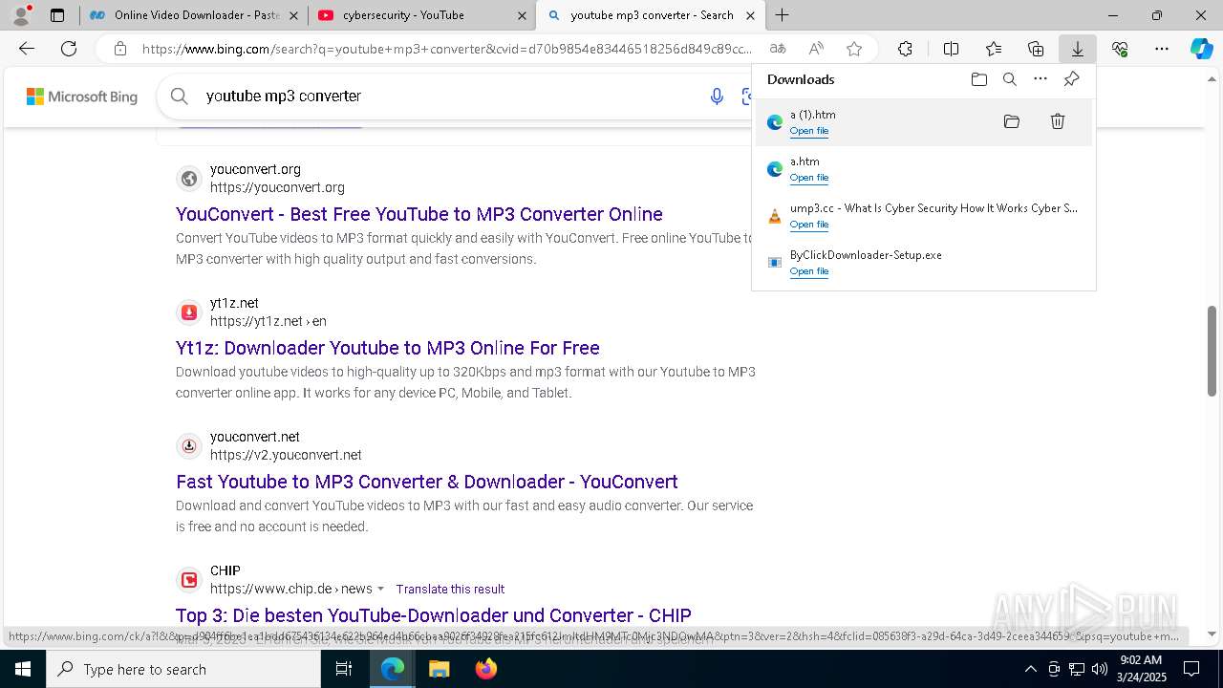
Task: Show a (1).htm in folder
Action: 1012,121
